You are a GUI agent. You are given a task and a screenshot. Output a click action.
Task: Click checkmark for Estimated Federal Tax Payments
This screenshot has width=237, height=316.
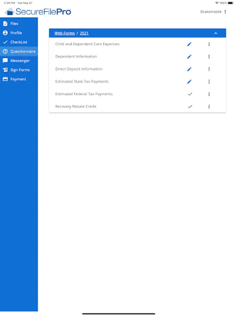190,94
